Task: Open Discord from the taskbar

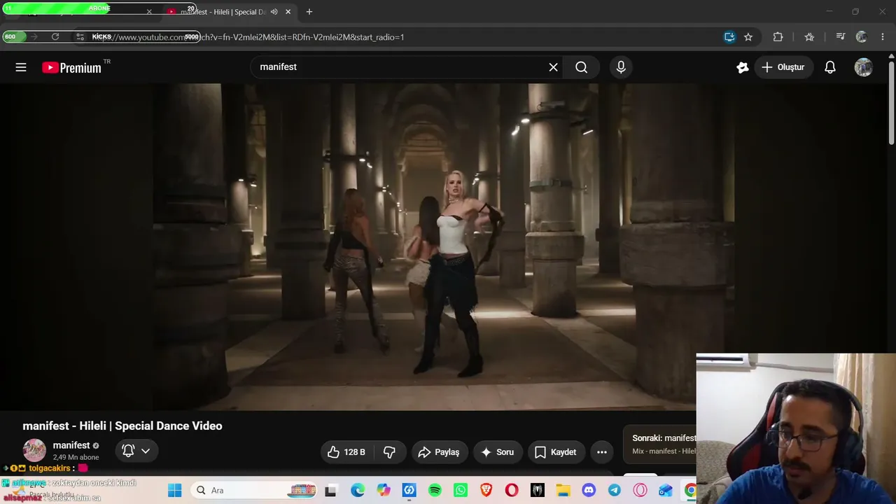Action: (589, 491)
